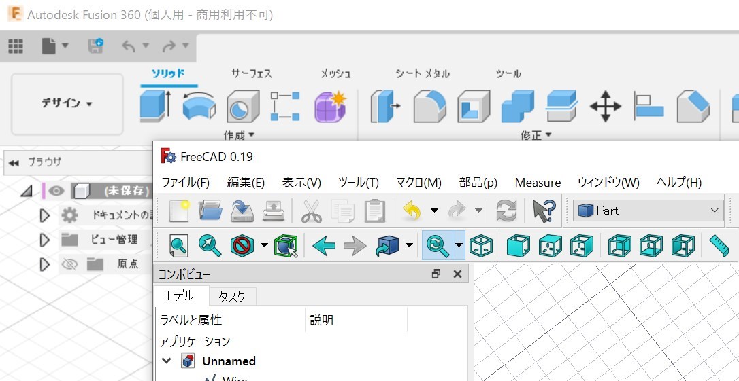Open the Fusion 360 File menu icon

pyautogui.click(x=48, y=46)
